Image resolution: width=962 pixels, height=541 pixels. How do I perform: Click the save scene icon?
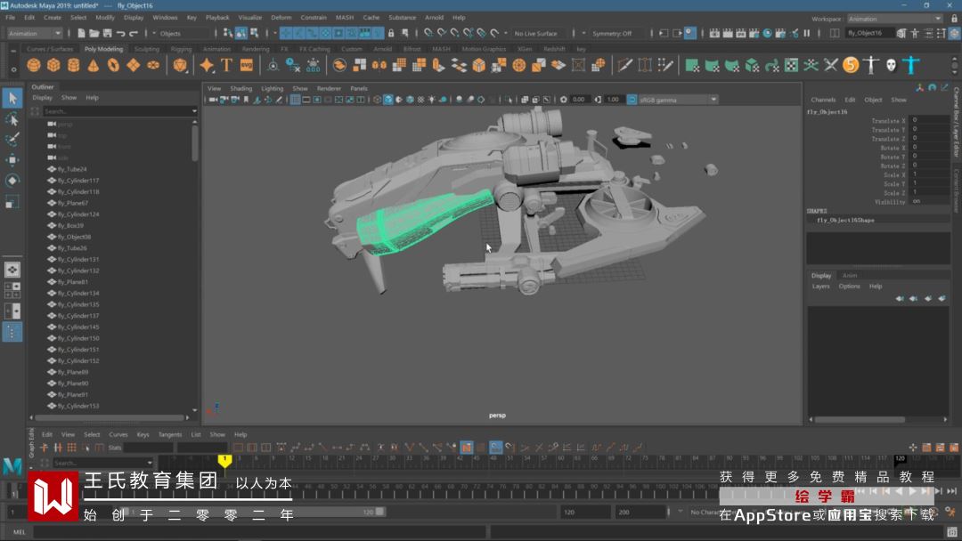[108, 33]
